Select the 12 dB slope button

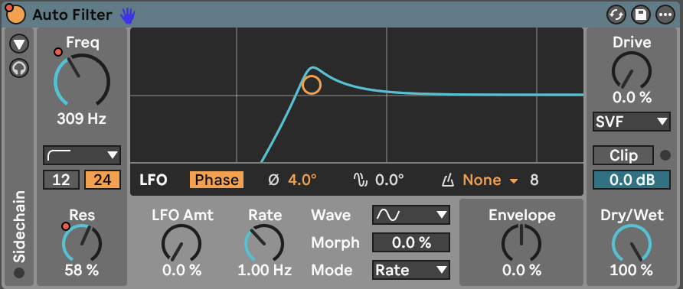click(61, 180)
